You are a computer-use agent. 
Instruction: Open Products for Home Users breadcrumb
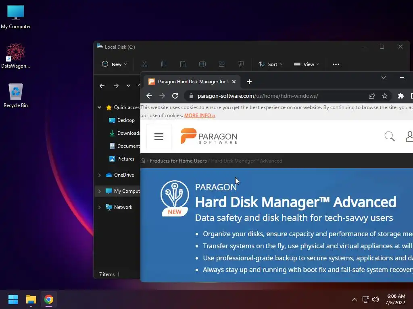click(x=178, y=161)
